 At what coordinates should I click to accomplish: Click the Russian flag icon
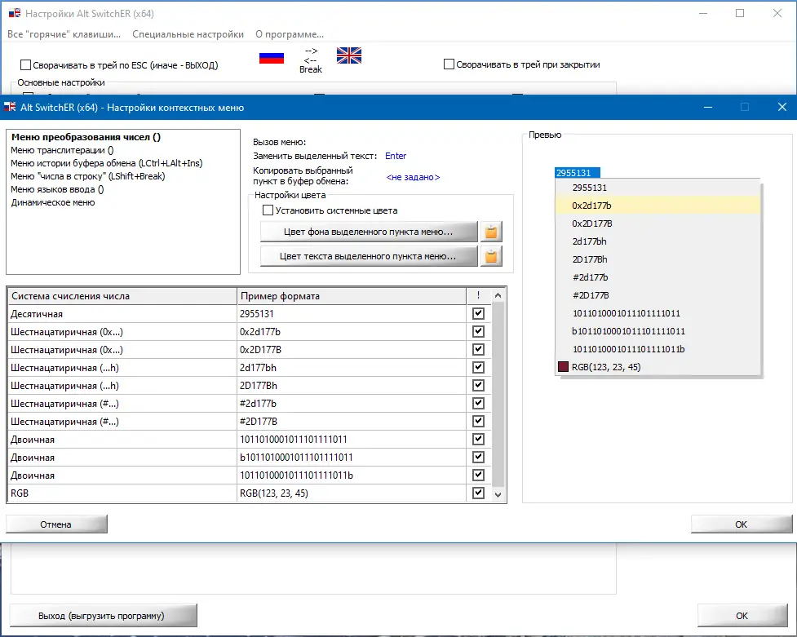272,58
